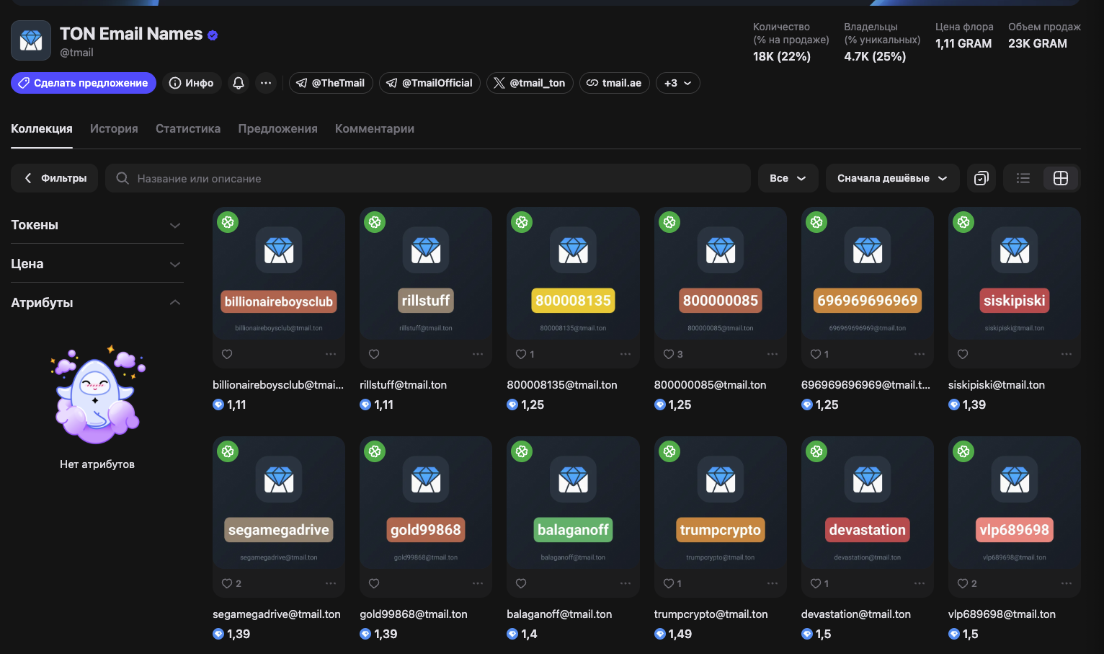Screen dimensions: 1104x654
Task: Like the rillstuff card with the heart
Action: click(x=374, y=354)
